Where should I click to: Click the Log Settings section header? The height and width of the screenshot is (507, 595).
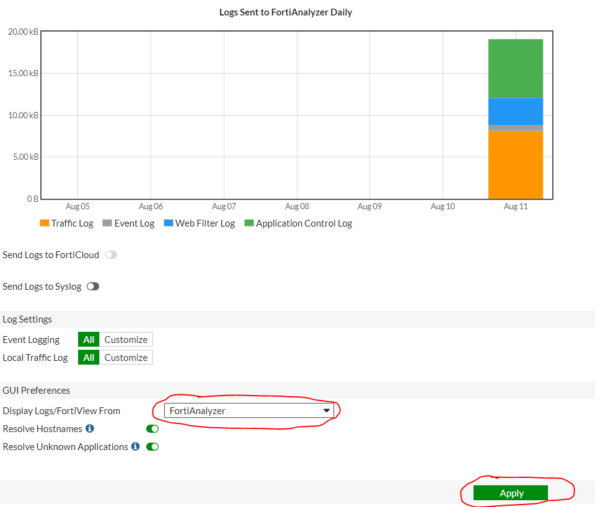coord(27,319)
